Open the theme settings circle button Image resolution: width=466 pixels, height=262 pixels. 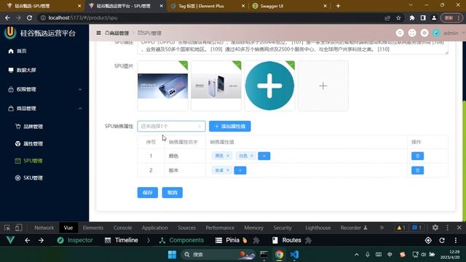pos(424,33)
